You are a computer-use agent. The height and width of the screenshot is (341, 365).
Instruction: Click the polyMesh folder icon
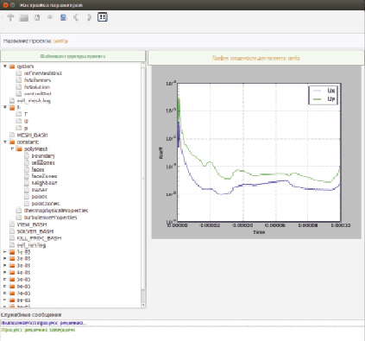click(19, 149)
